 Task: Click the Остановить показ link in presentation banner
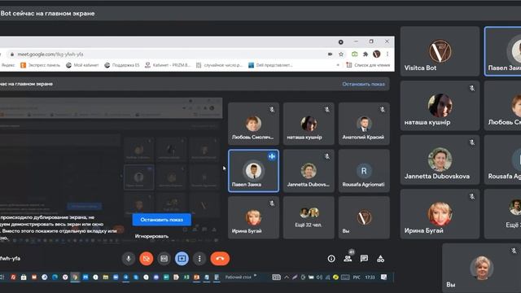click(364, 84)
